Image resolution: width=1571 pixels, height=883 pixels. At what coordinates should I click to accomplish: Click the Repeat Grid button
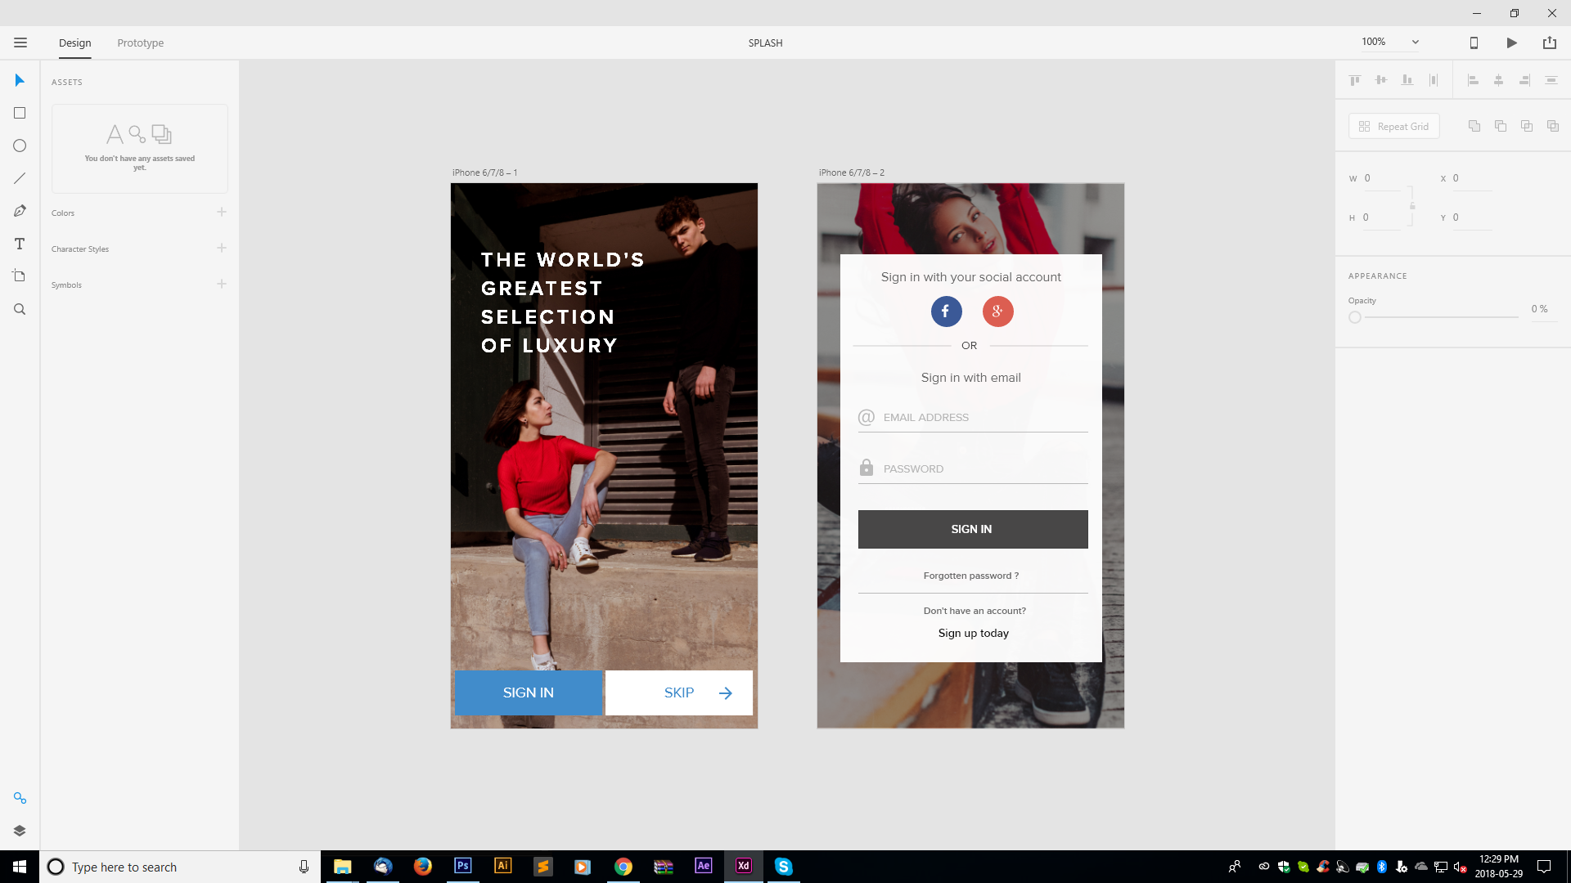coord(1394,126)
